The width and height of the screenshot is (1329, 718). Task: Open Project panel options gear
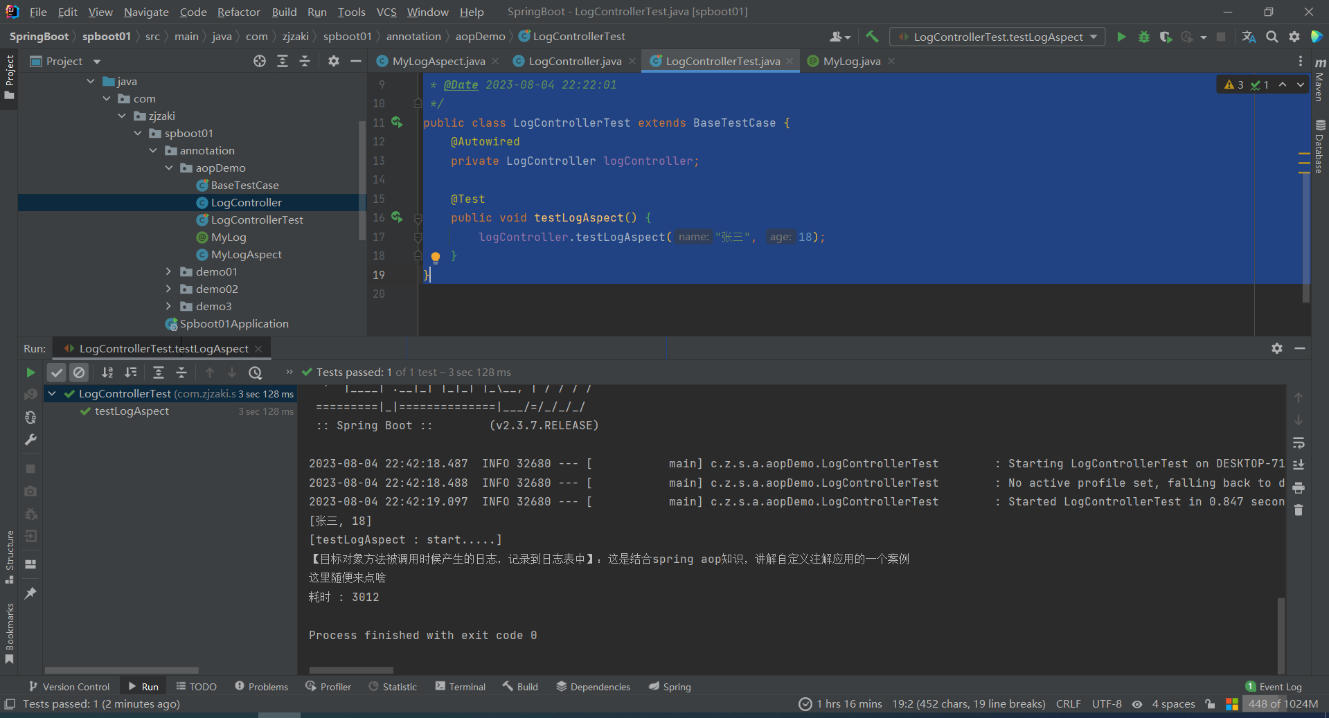tap(334, 61)
